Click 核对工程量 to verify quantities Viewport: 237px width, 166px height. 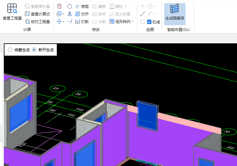tap(38, 22)
